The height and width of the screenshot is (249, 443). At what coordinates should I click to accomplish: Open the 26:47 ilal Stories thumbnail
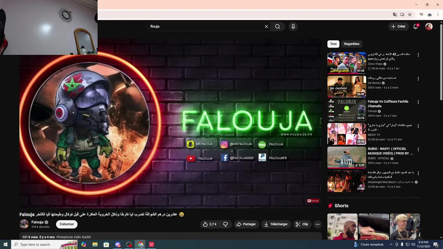pos(347,86)
